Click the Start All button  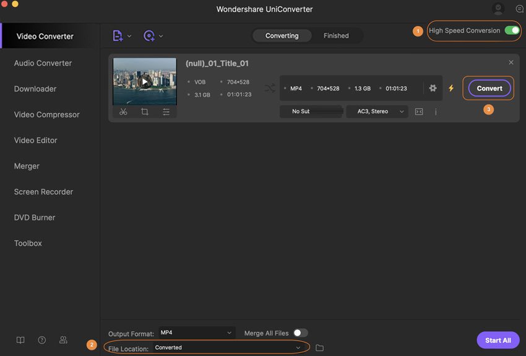click(498, 341)
